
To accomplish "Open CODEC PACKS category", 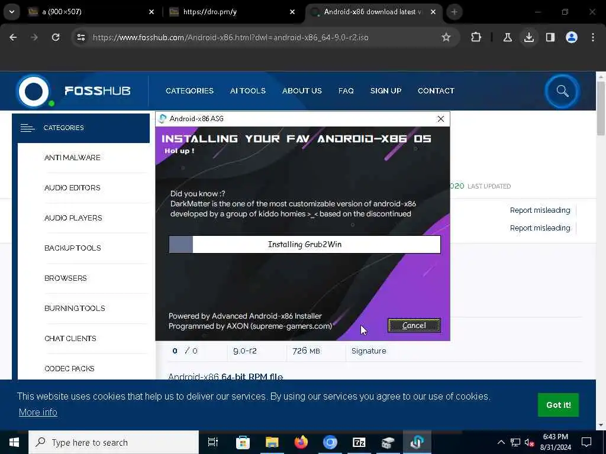I will point(69,368).
